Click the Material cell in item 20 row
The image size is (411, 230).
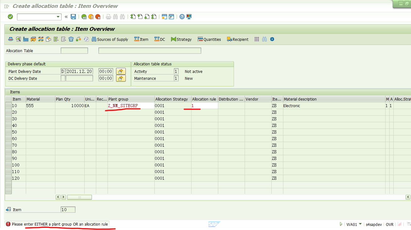(41, 112)
